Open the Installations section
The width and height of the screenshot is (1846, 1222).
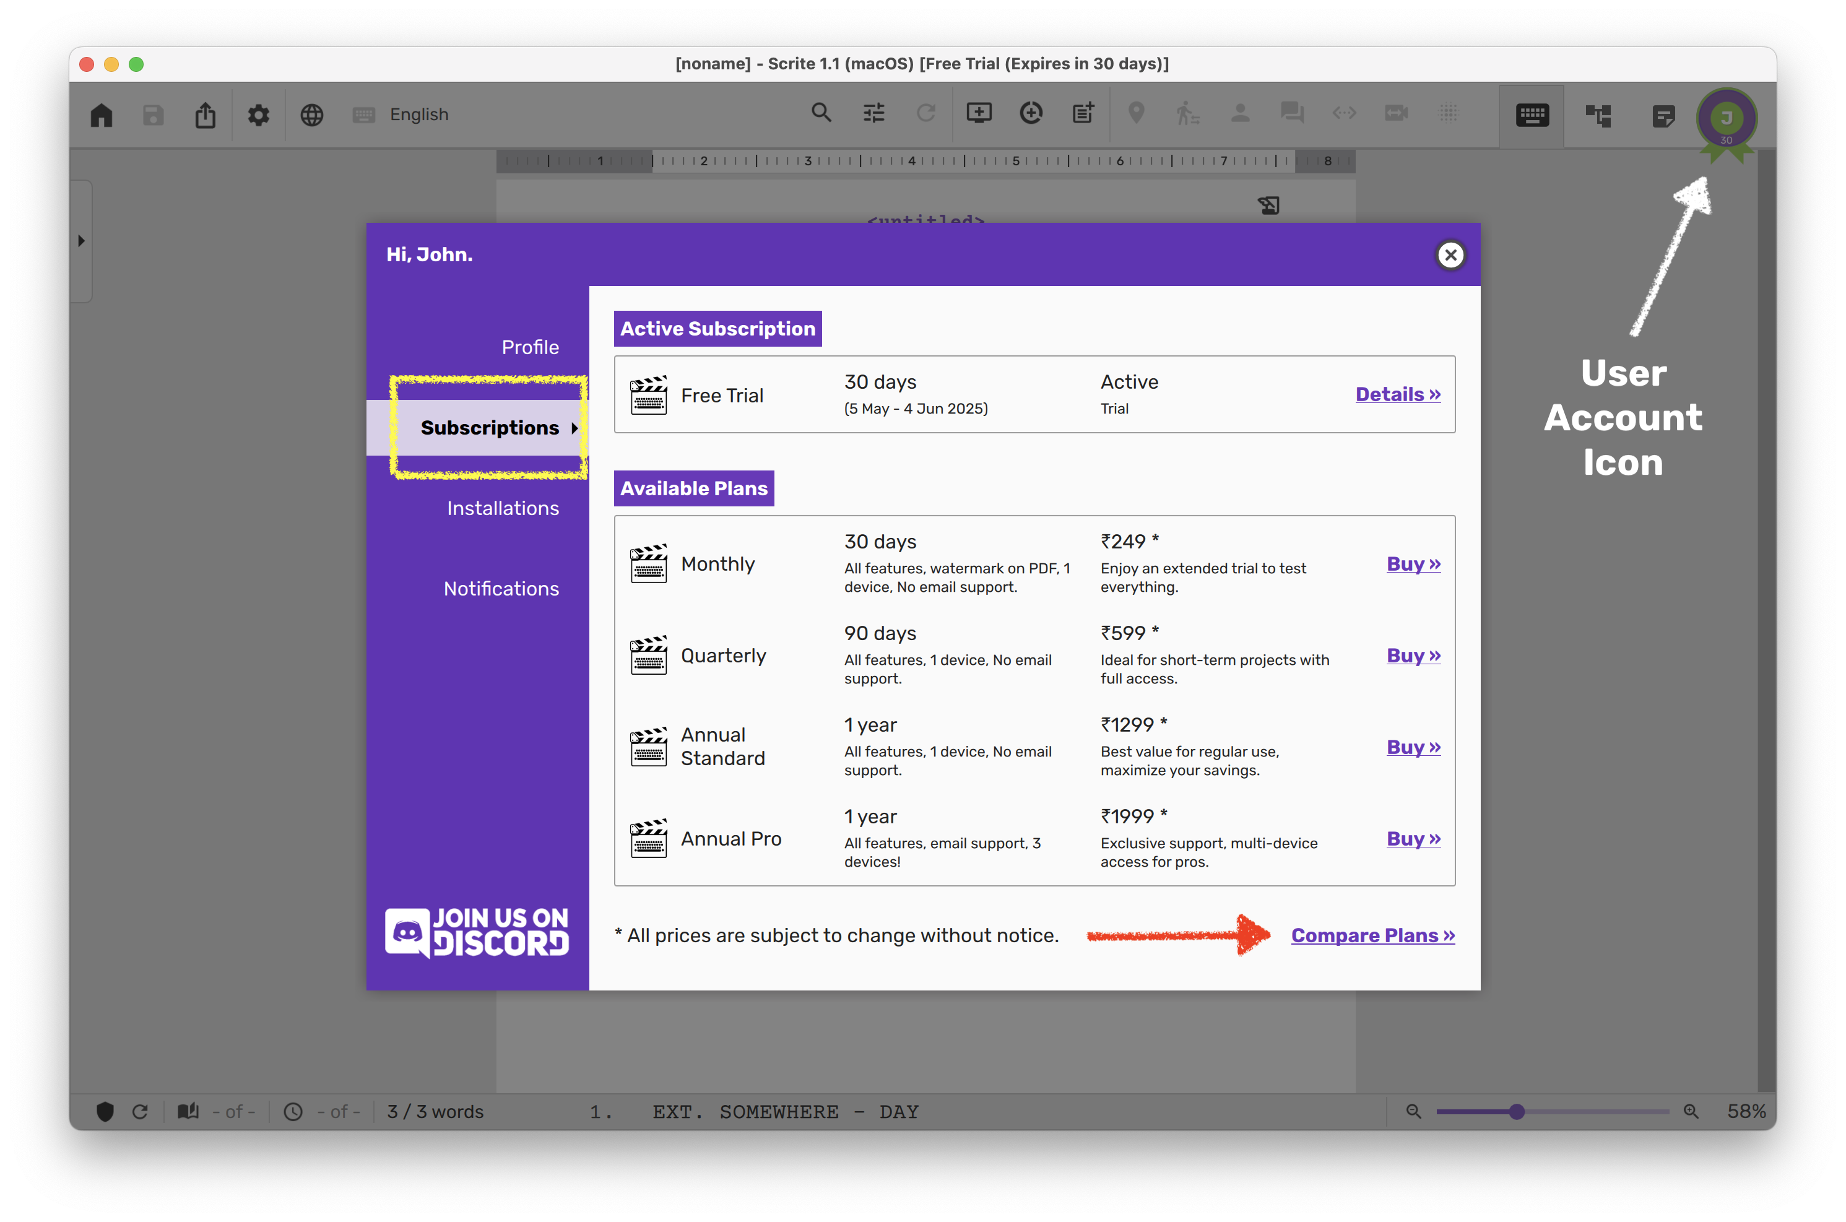click(503, 508)
